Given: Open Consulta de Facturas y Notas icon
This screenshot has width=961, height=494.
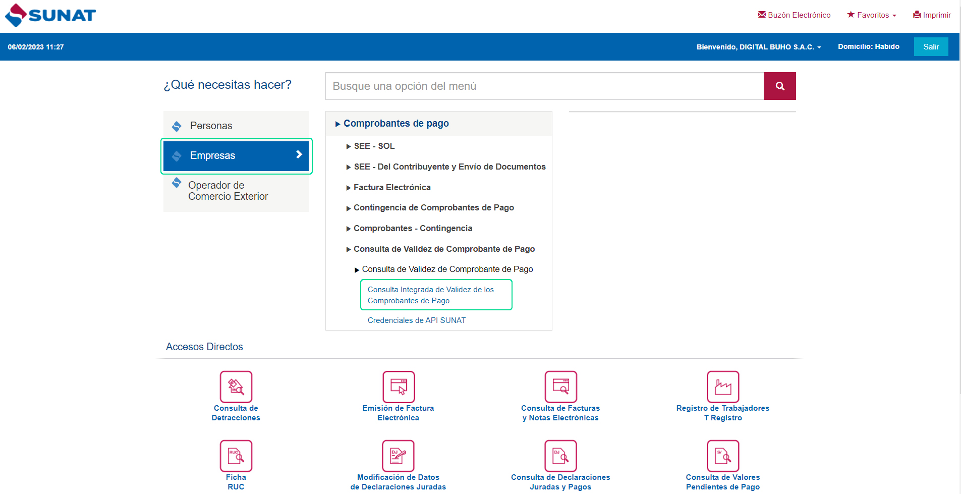Looking at the screenshot, I should (x=560, y=387).
